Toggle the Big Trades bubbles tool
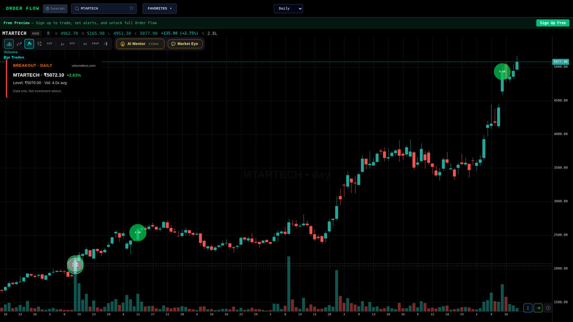 (x=29, y=43)
